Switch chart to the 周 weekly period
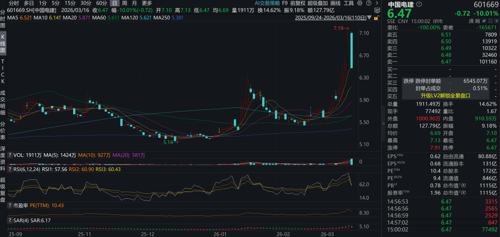This screenshot has width=500, height=237. 124,3
